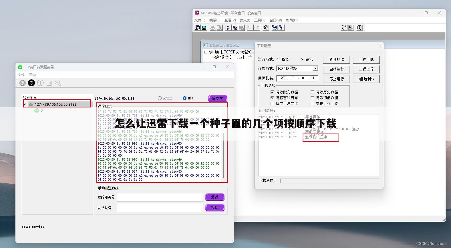The height and width of the screenshot is (248, 451).
Task: Toggle the 清除配方数据 checkbox
Action: [x=272, y=92]
